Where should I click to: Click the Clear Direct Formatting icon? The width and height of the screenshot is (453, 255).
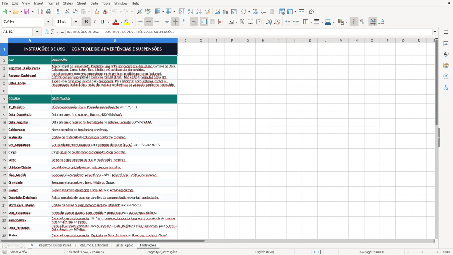[x=105, y=12]
